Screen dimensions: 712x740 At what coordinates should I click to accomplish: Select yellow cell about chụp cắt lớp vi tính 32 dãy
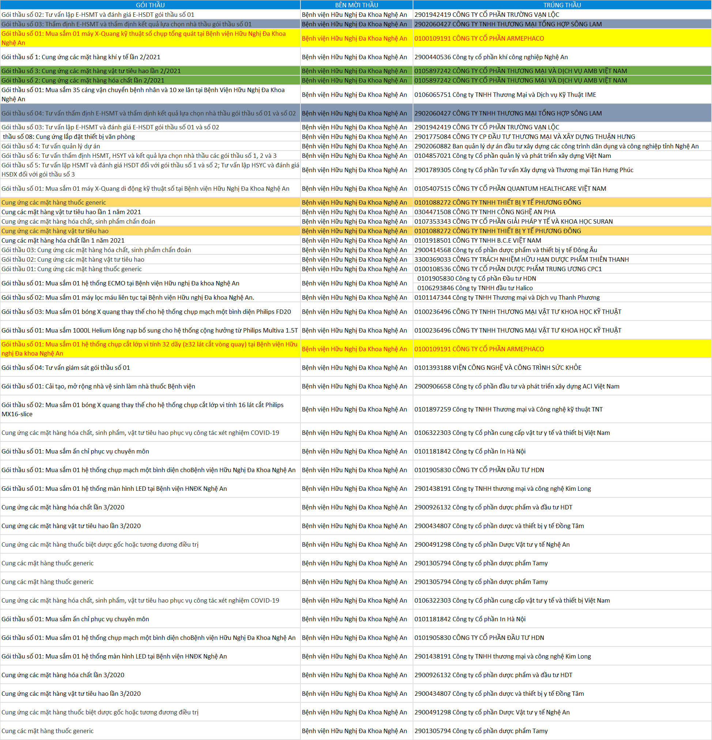click(x=150, y=349)
